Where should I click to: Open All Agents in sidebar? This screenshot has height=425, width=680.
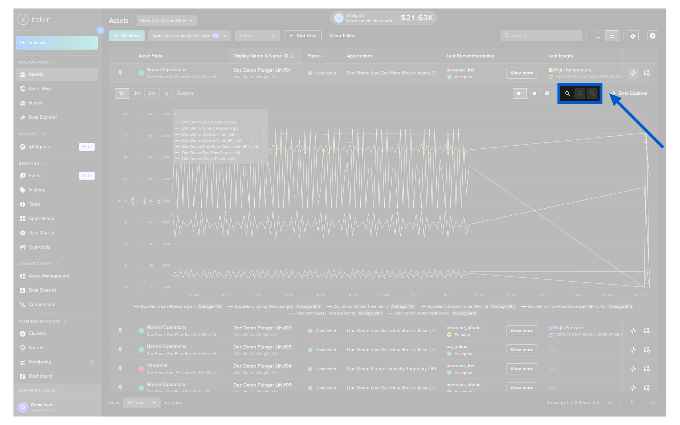[57, 147]
